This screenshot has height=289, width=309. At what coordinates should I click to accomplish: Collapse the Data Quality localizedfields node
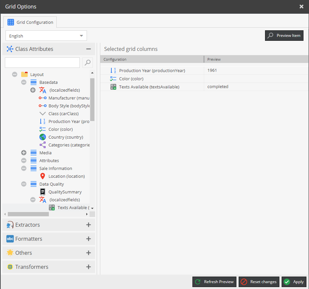coord(33,200)
